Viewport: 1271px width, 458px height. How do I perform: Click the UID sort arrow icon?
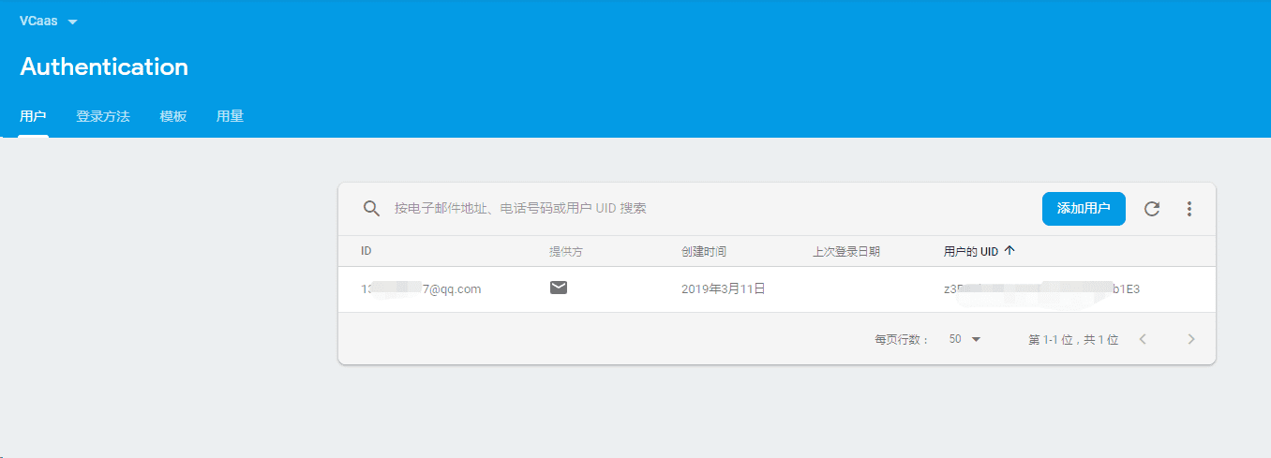pos(1009,251)
